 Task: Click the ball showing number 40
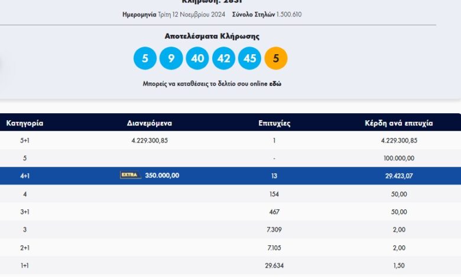click(197, 58)
